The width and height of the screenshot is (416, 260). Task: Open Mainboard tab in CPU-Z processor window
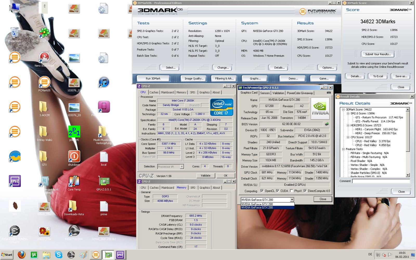[x=167, y=92]
